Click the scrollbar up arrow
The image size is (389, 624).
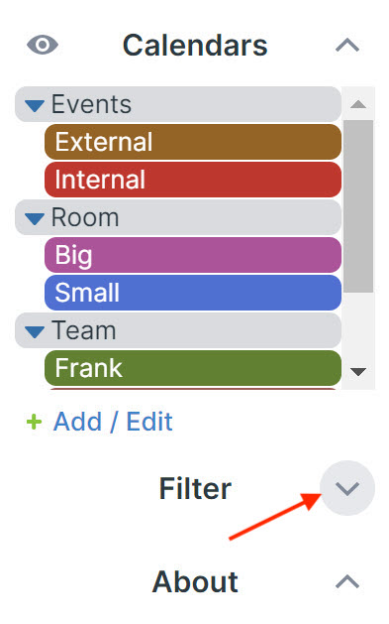click(x=358, y=104)
